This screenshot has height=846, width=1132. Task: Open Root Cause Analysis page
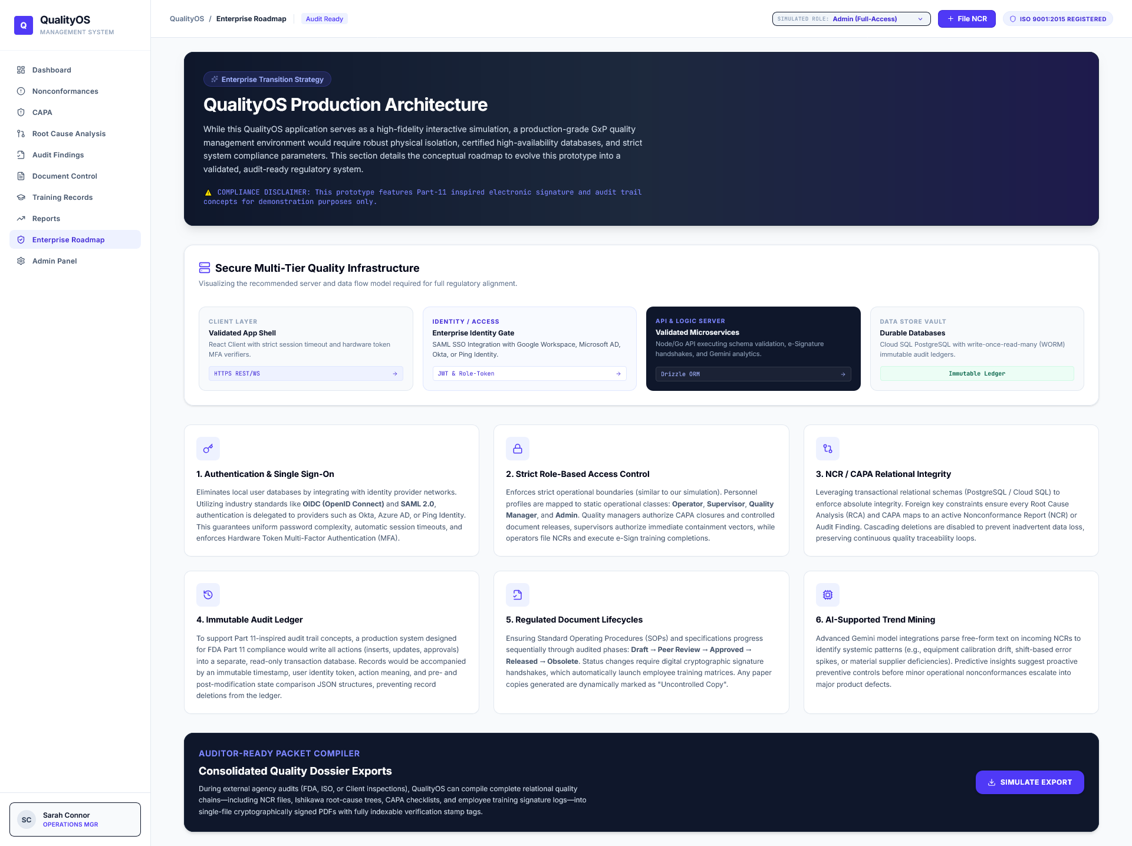click(75, 134)
